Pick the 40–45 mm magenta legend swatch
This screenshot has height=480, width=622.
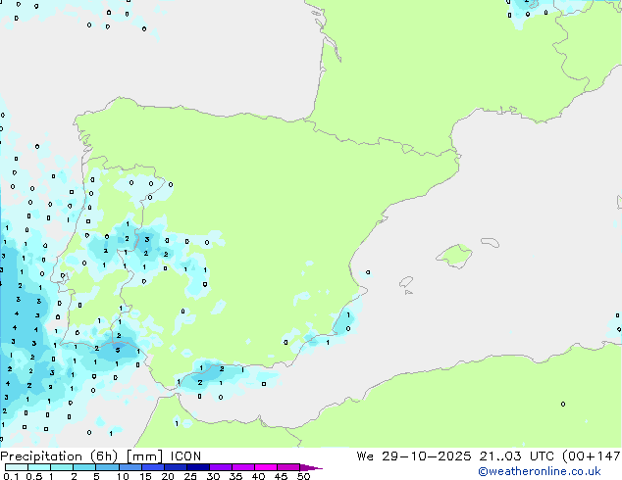(266, 467)
